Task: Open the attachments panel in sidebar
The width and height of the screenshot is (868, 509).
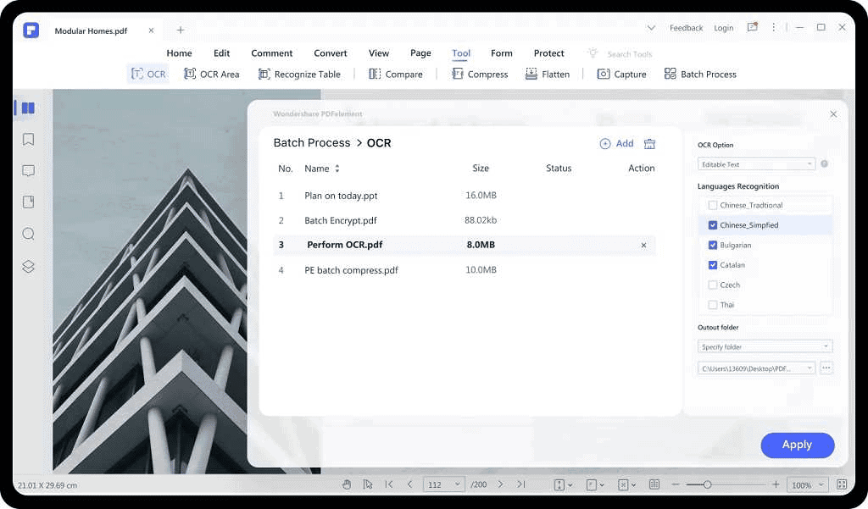Action: click(x=28, y=202)
